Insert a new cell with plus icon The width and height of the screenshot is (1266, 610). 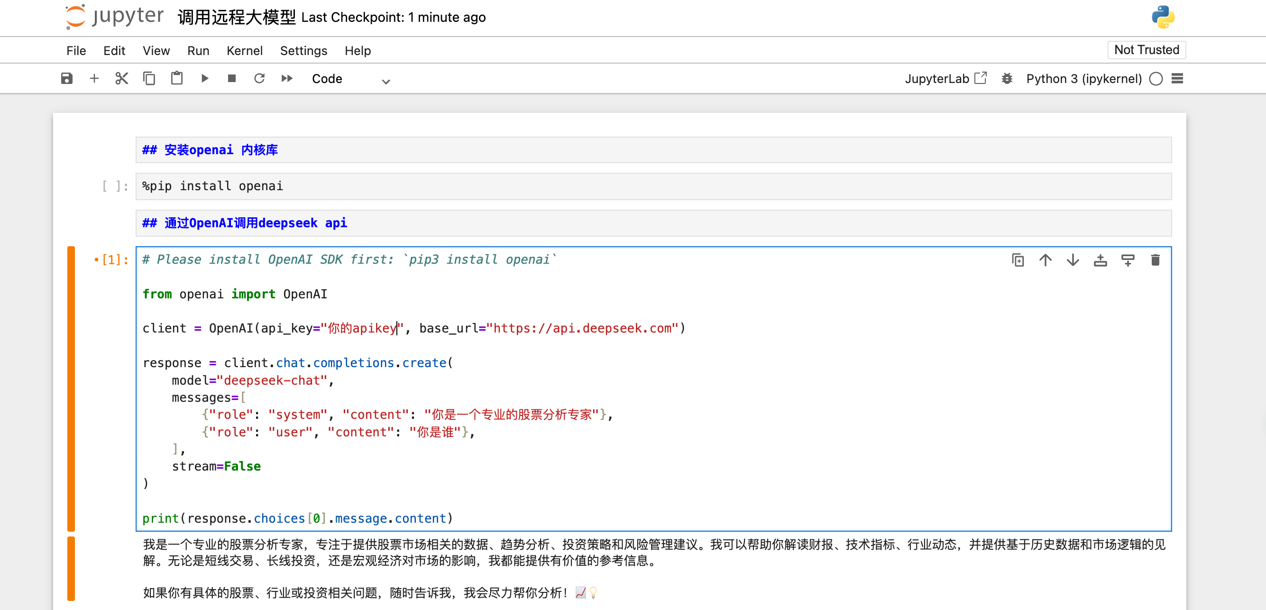[94, 79]
